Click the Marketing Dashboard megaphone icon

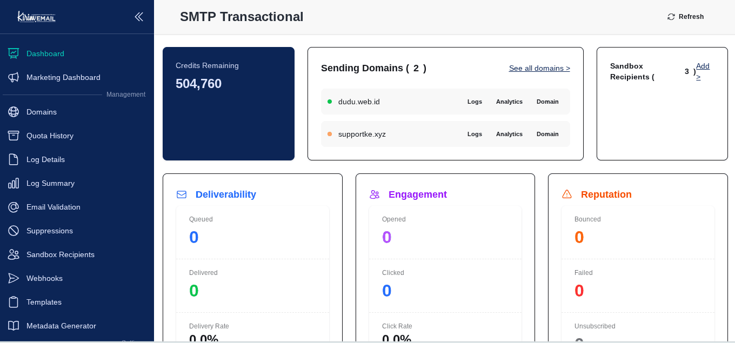(14, 77)
